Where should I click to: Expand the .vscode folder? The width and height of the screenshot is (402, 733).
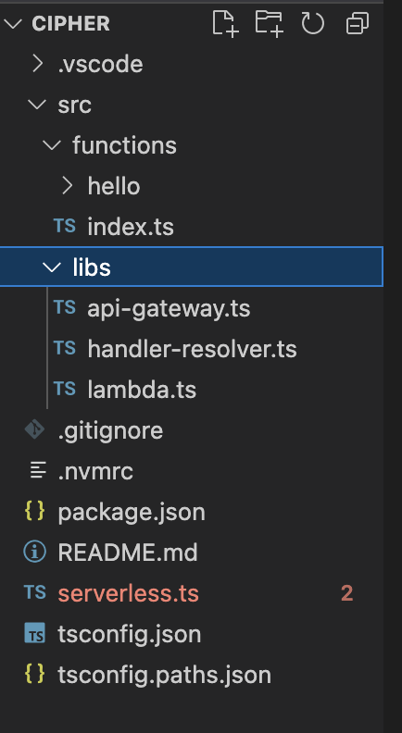tap(37, 64)
